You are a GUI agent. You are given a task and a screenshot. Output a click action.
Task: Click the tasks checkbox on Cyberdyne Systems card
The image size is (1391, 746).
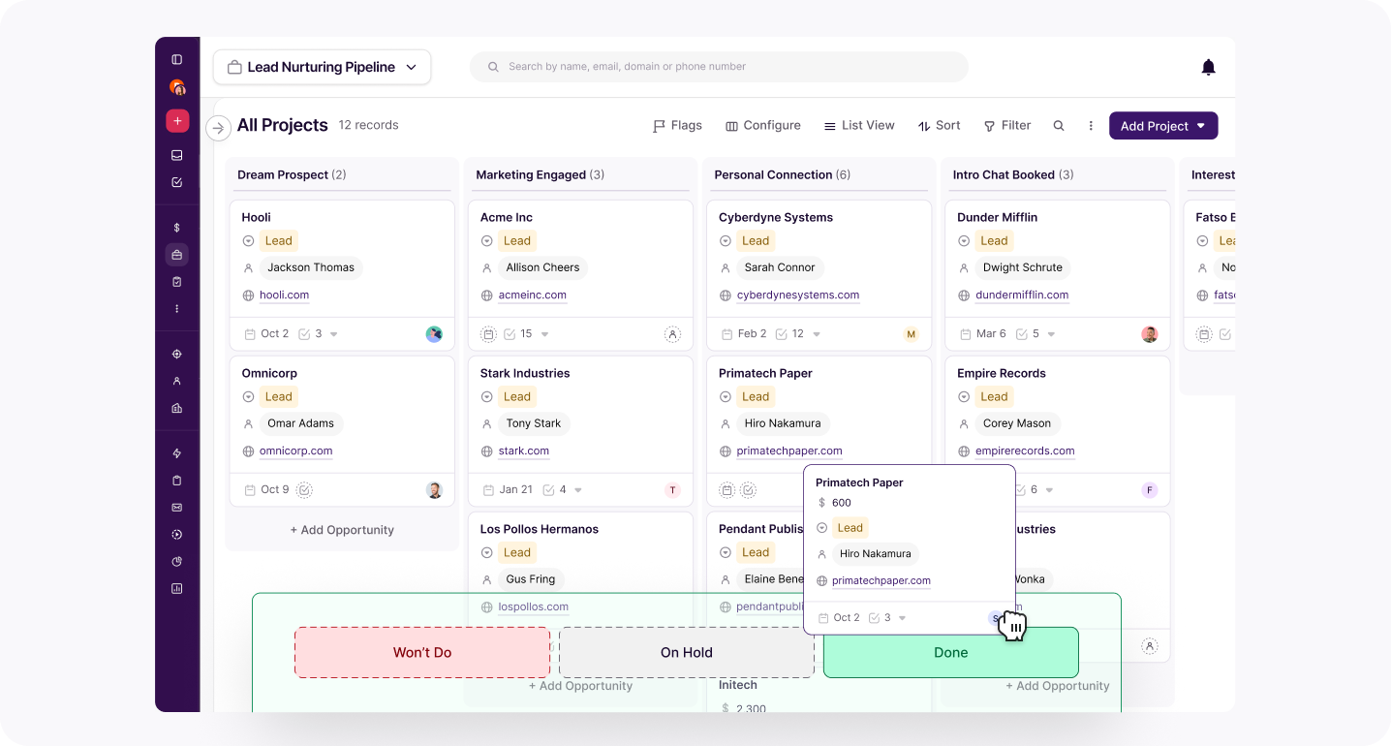(x=781, y=334)
